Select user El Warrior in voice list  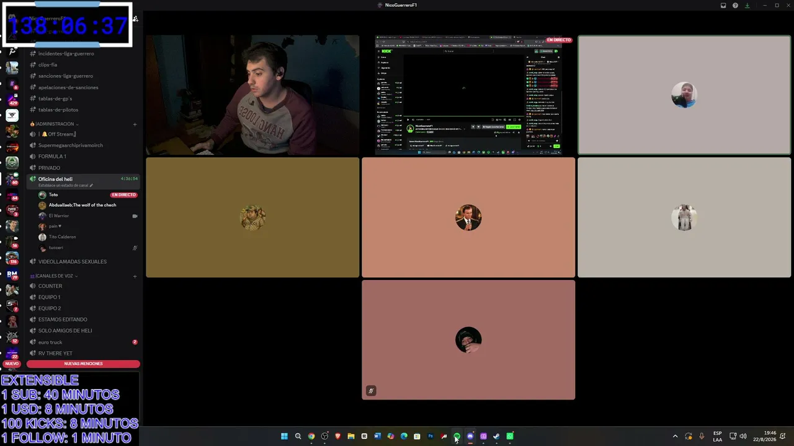(x=59, y=216)
